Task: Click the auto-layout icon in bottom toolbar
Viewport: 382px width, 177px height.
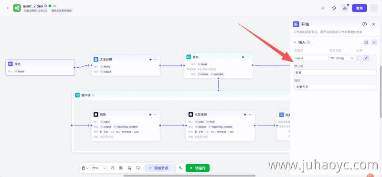Action: point(121,168)
